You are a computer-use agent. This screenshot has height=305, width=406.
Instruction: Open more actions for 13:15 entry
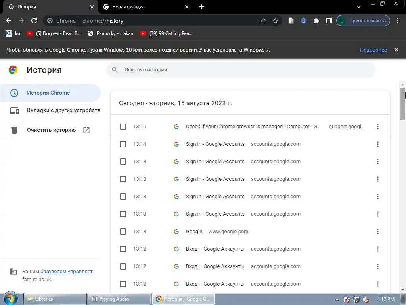378,127
